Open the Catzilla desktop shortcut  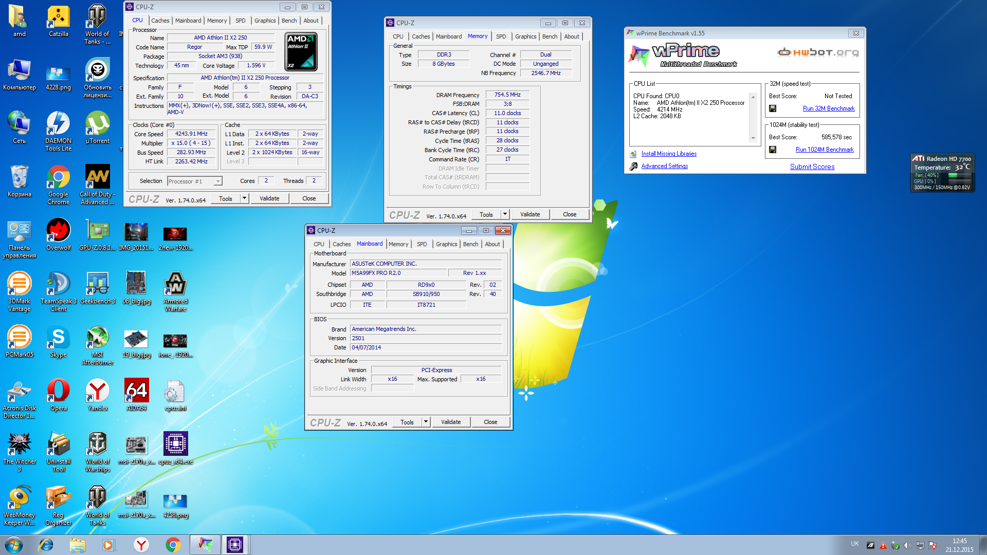pyautogui.click(x=59, y=22)
